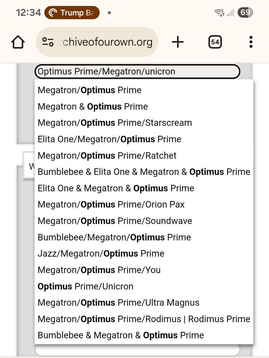The width and height of the screenshot is (269, 358).
Task: Tap the home icon
Action: pos(18,42)
